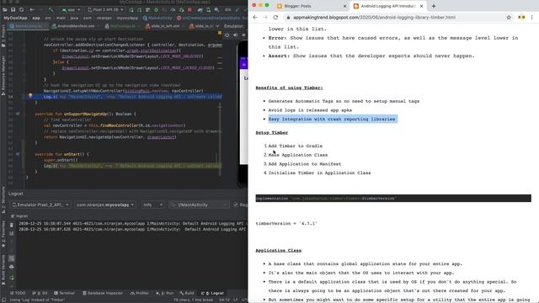Open the Run tool window tab
Viewport: 539px width, 303px height.
[x=165, y=293]
